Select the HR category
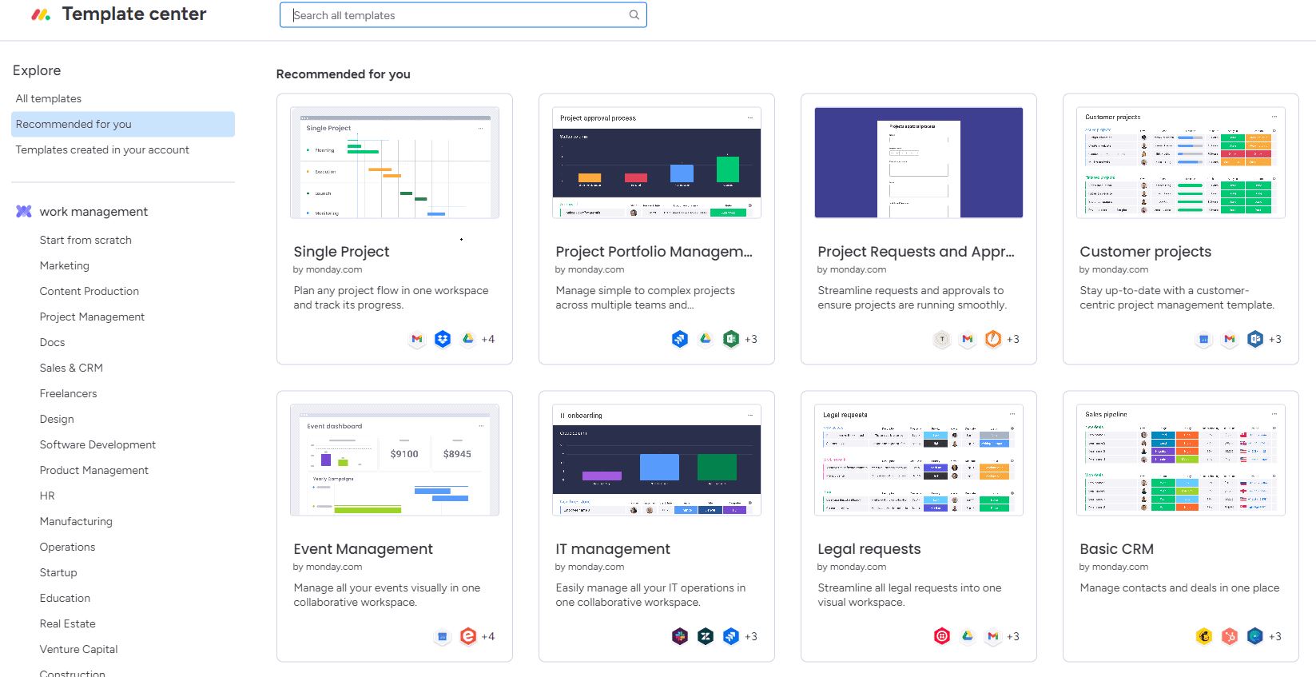1316x677 pixels. [47, 496]
